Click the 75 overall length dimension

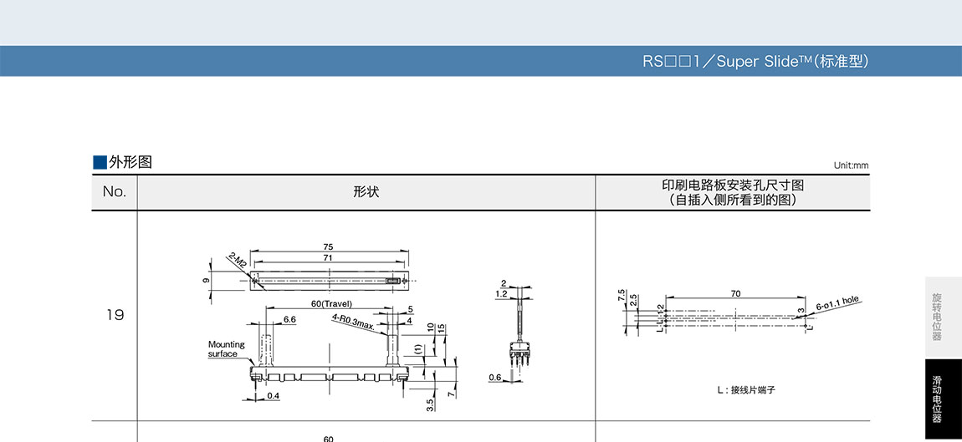click(328, 246)
